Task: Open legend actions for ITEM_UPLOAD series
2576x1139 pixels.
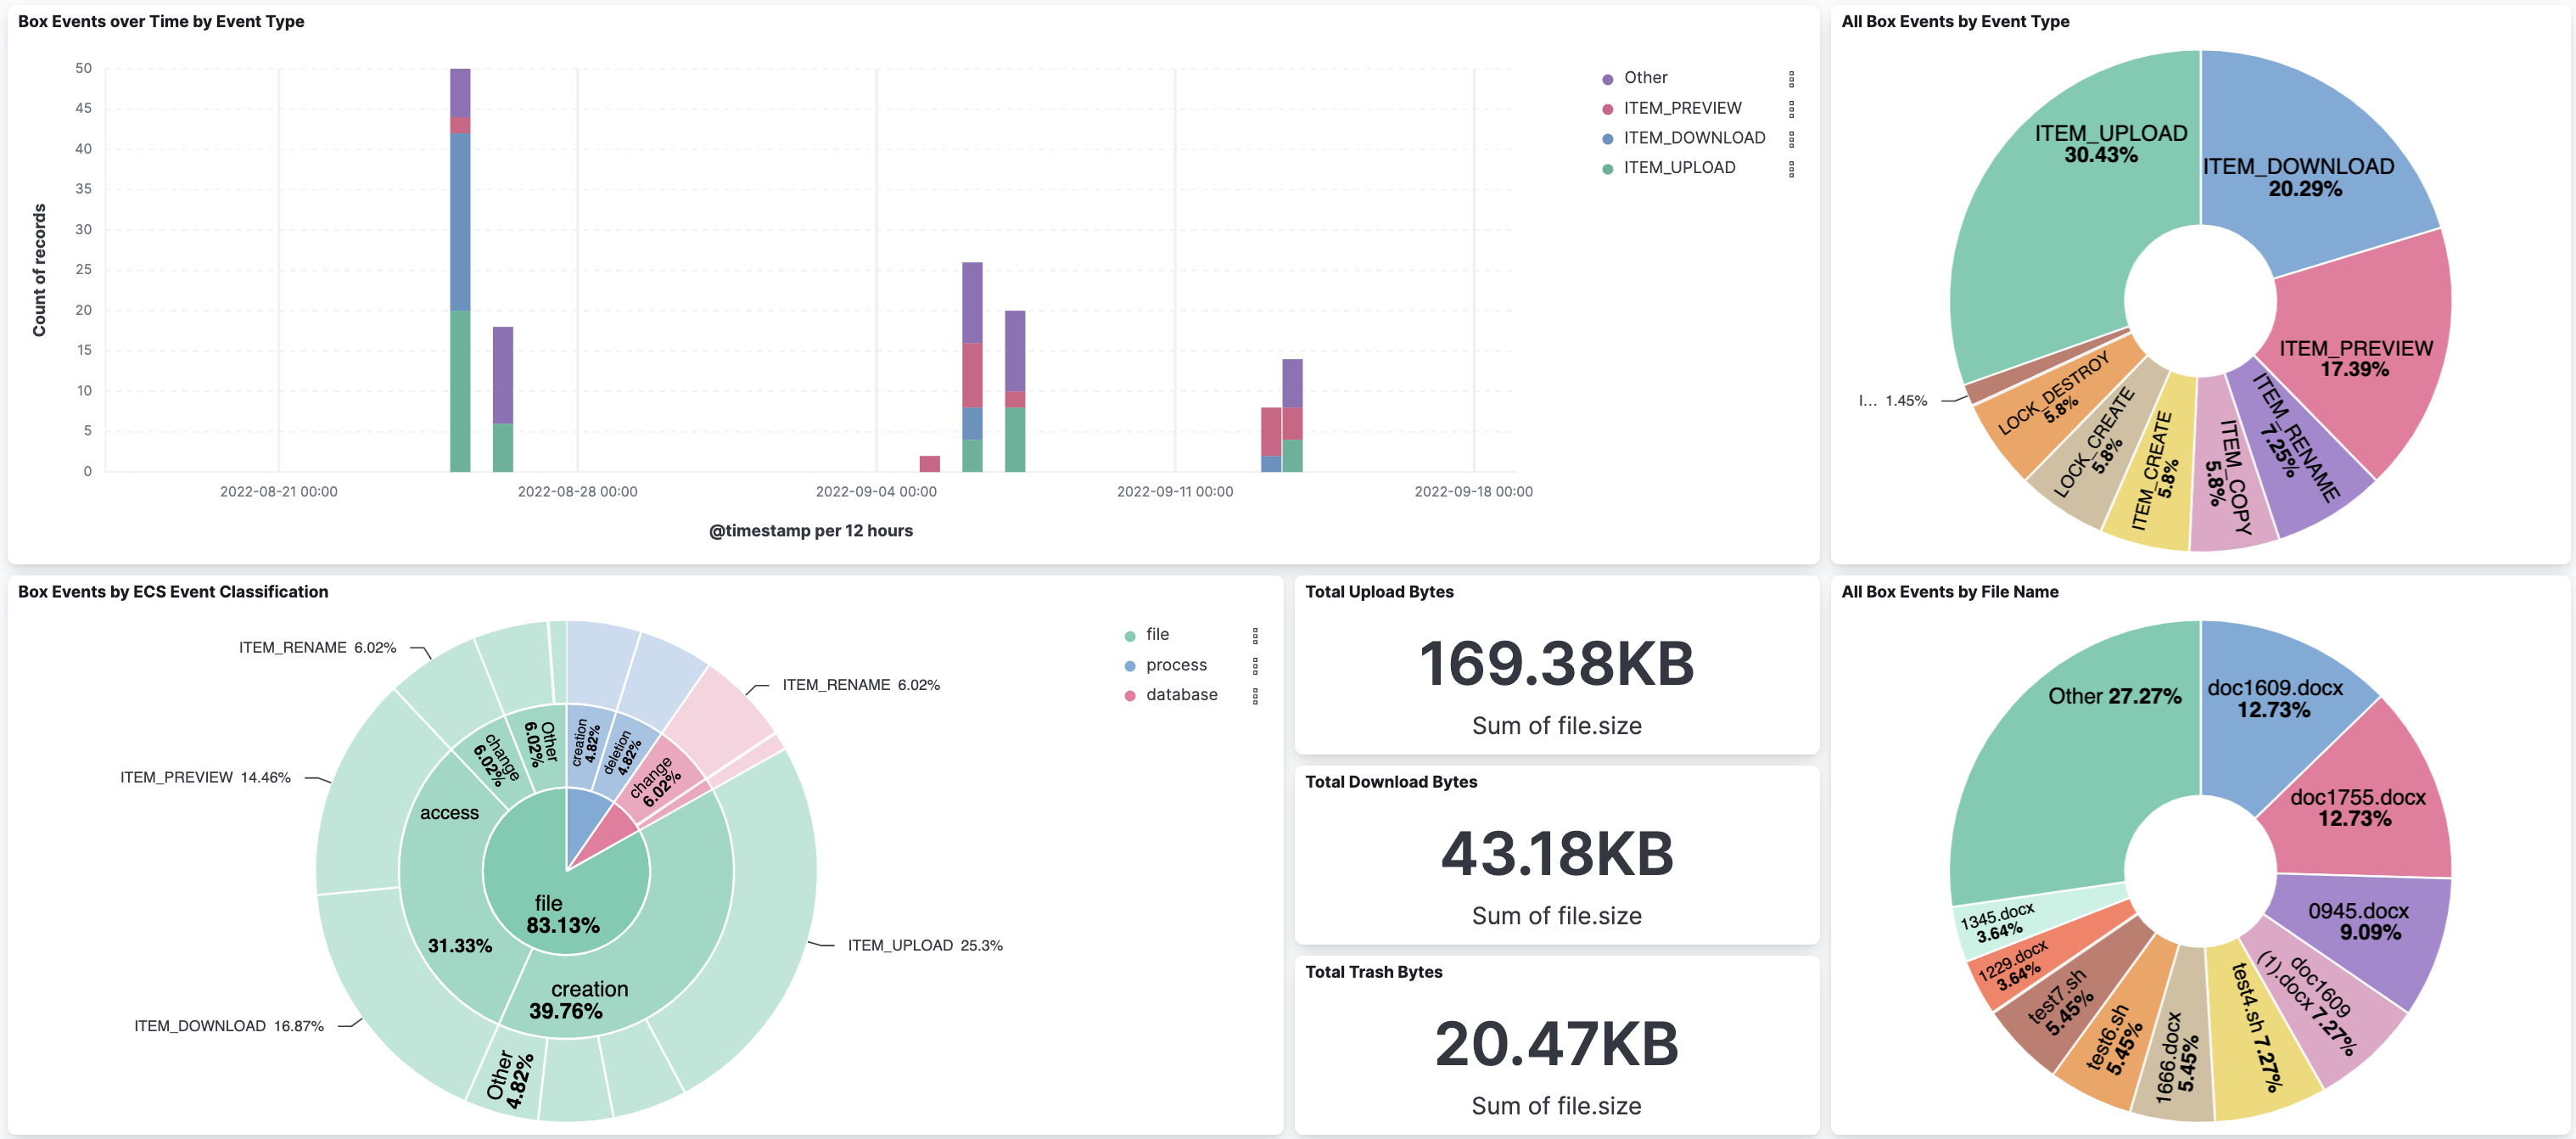Action: tap(1794, 167)
